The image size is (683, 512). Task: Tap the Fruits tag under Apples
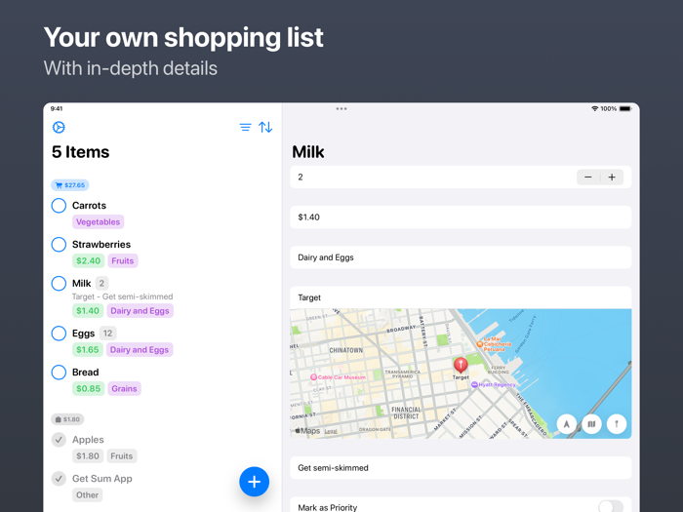[122, 456]
